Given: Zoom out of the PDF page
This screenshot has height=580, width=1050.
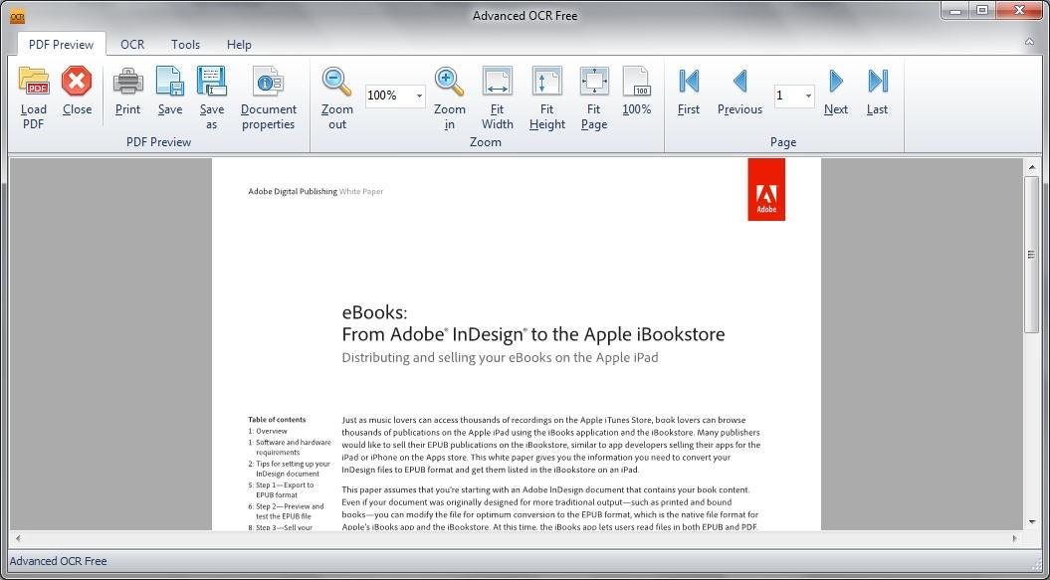Looking at the screenshot, I should [x=335, y=96].
